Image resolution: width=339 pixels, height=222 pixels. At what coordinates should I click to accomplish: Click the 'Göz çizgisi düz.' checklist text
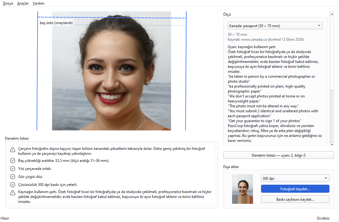coord(31,177)
